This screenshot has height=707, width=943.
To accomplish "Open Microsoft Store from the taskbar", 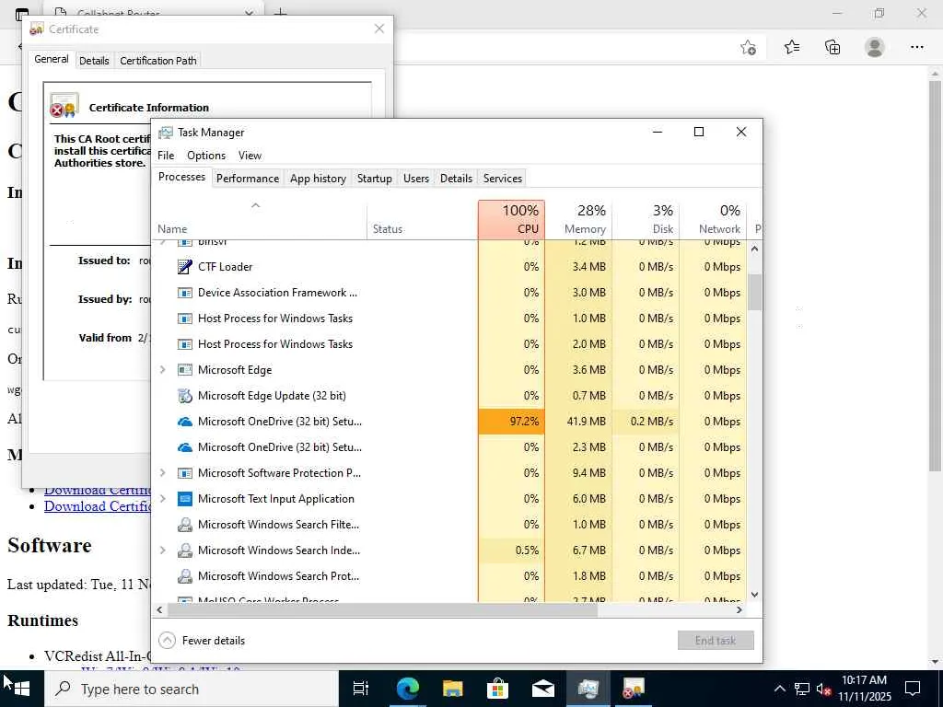I will pos(497,689).
